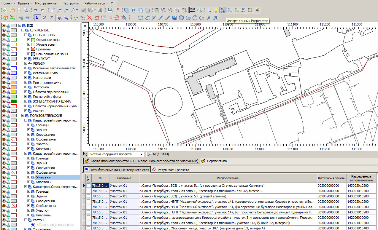The height and width of the screenshot is (230, 378).
Task: Expand the Охранные зоны tree node
Action: tap(29, 40)
